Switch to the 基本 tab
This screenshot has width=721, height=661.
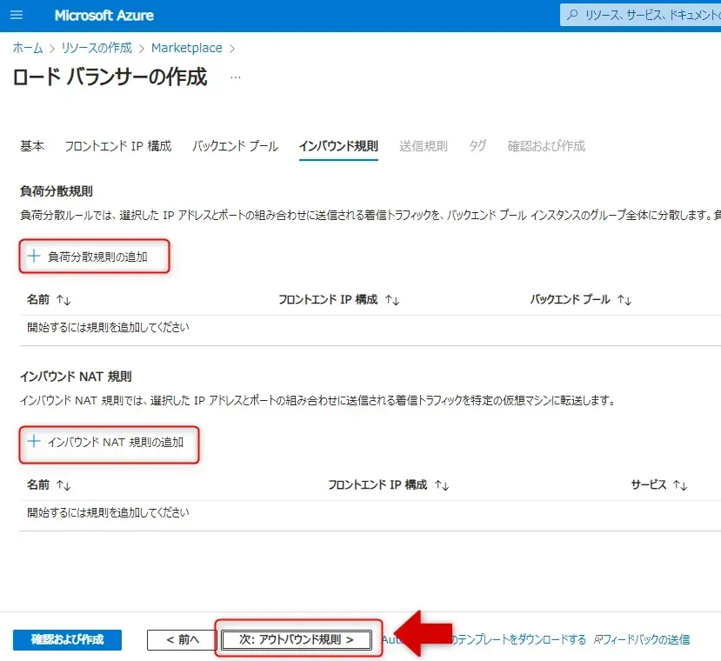point(32,146)
